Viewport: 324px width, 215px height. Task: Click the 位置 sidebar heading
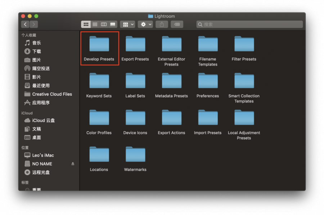pyautogui.click(x=25, y=148)
